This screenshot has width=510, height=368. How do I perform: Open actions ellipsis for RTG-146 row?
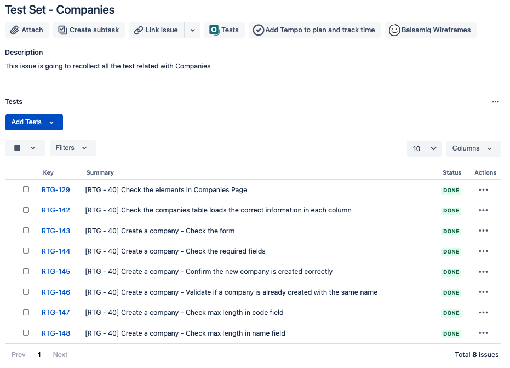point(483,292)
